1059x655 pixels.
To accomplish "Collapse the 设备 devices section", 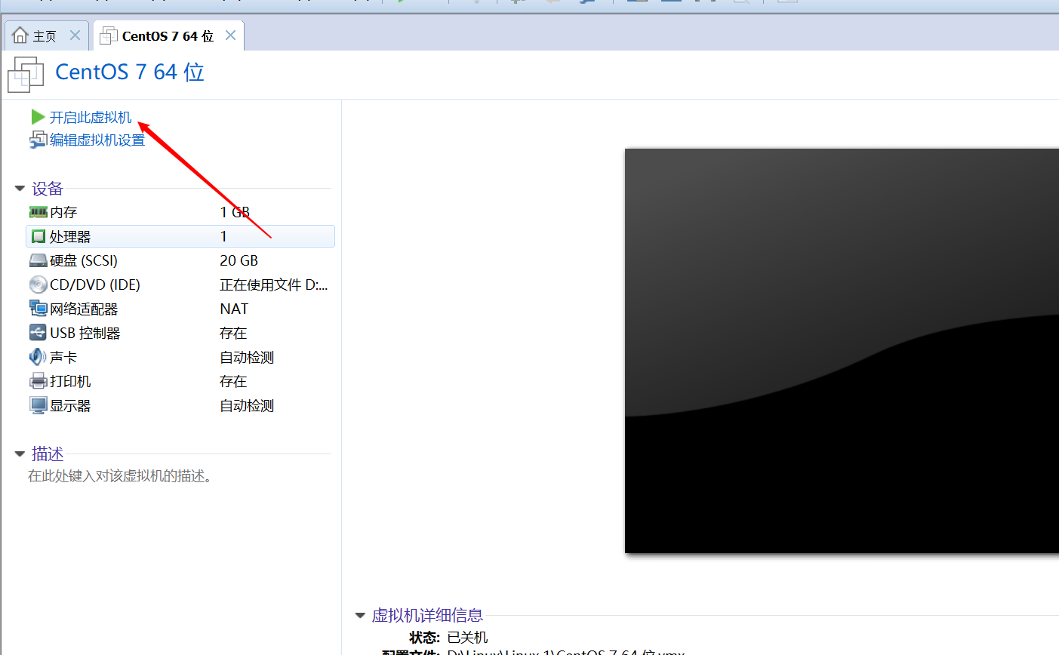I will click(x=20, y=188).
